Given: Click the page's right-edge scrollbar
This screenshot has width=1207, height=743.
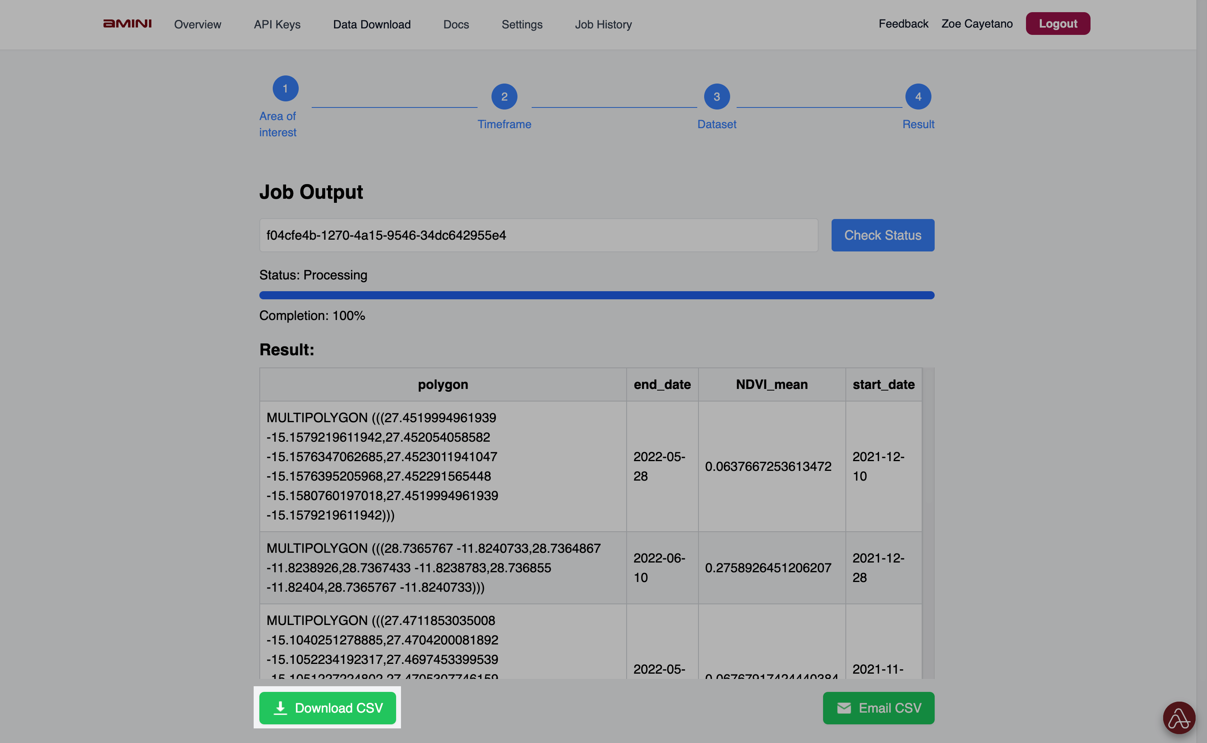Looking at the screenshot, I should (1201, 371).
